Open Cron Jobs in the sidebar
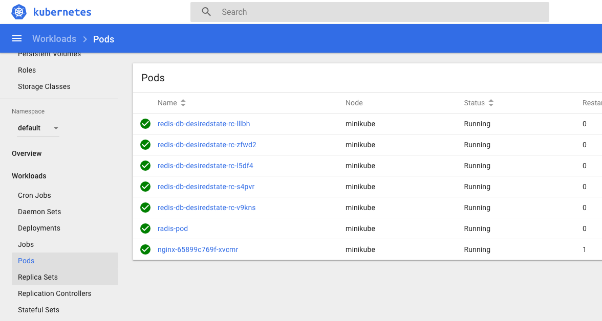Screen dimensions: 602x321 tap(34, 195)
